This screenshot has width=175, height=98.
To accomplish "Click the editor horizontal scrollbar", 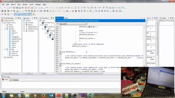I will (x=80, y=73).
